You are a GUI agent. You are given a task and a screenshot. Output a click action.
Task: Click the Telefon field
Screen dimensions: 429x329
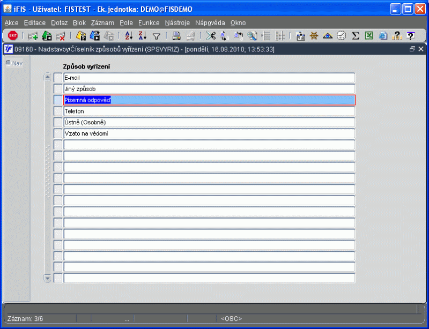click(x=209, y=111)
